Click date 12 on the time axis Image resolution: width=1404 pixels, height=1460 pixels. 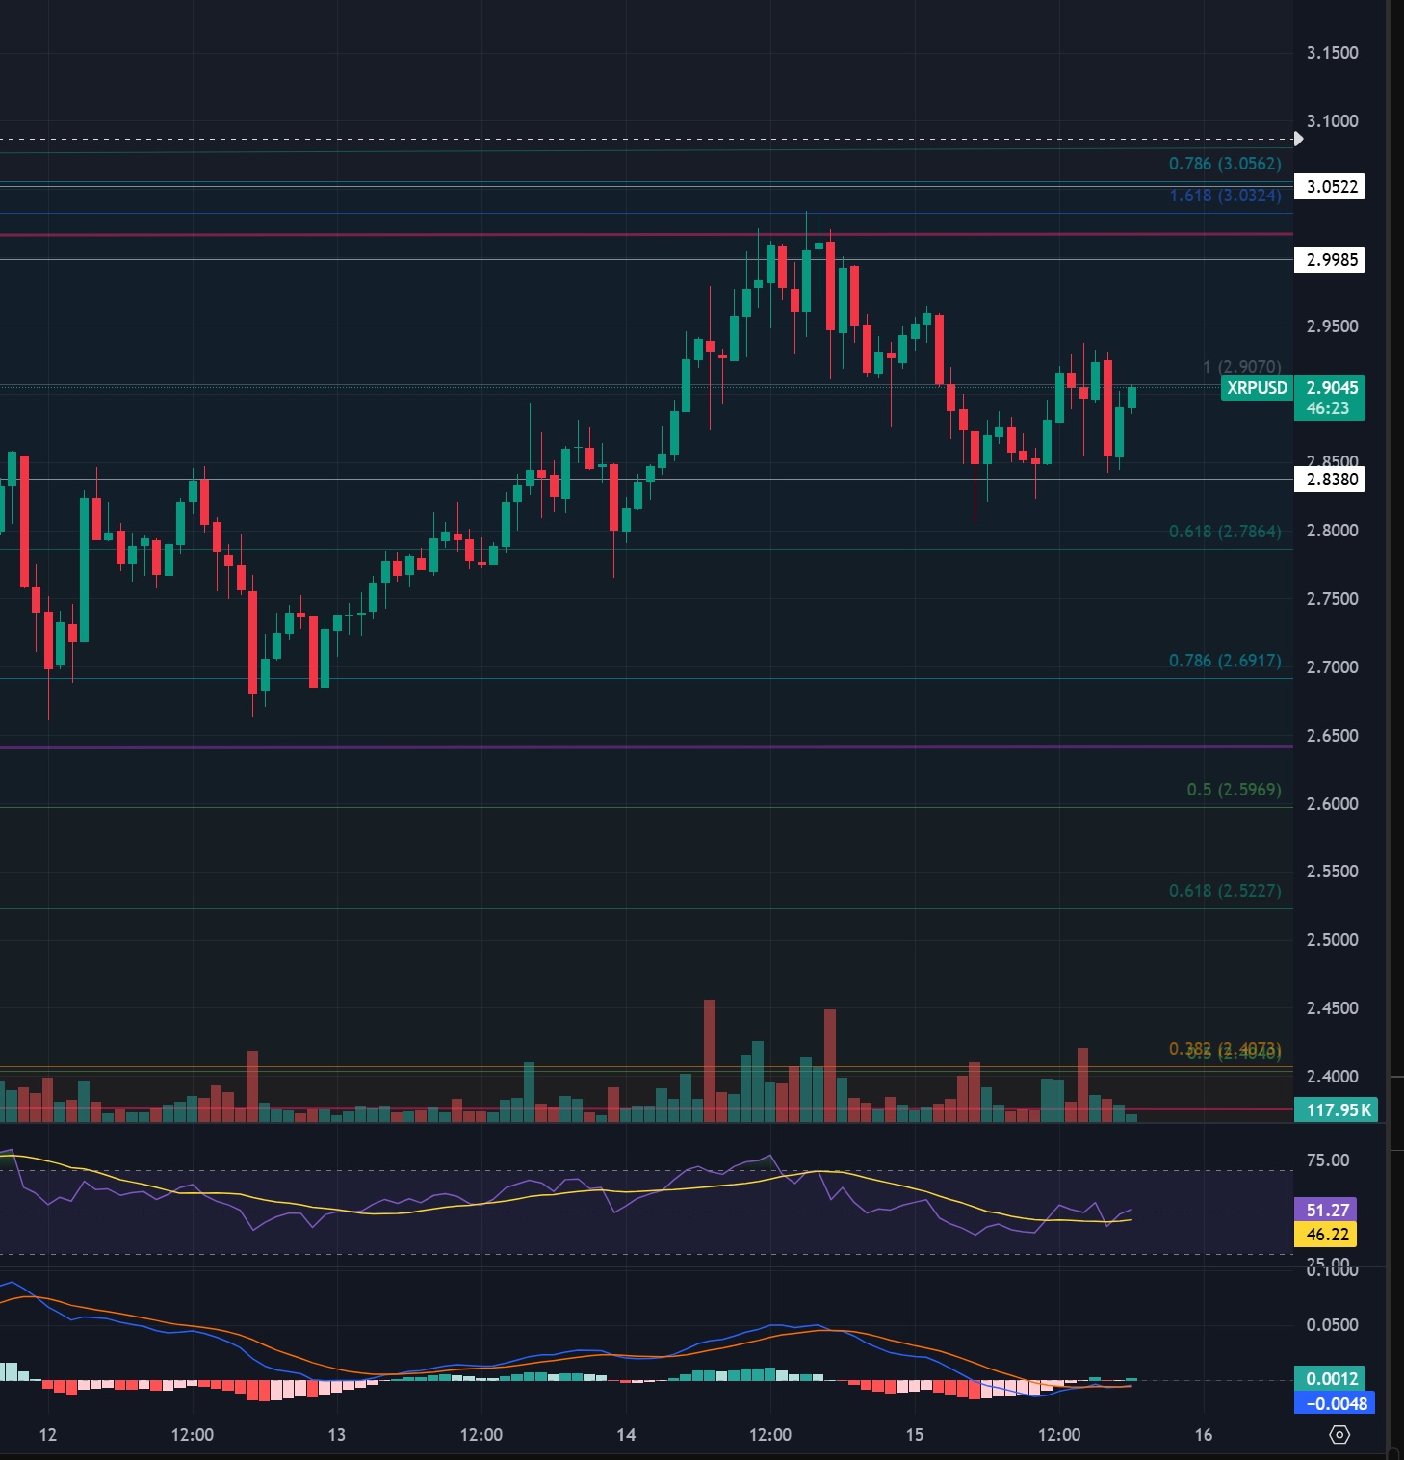point(48,1435)
